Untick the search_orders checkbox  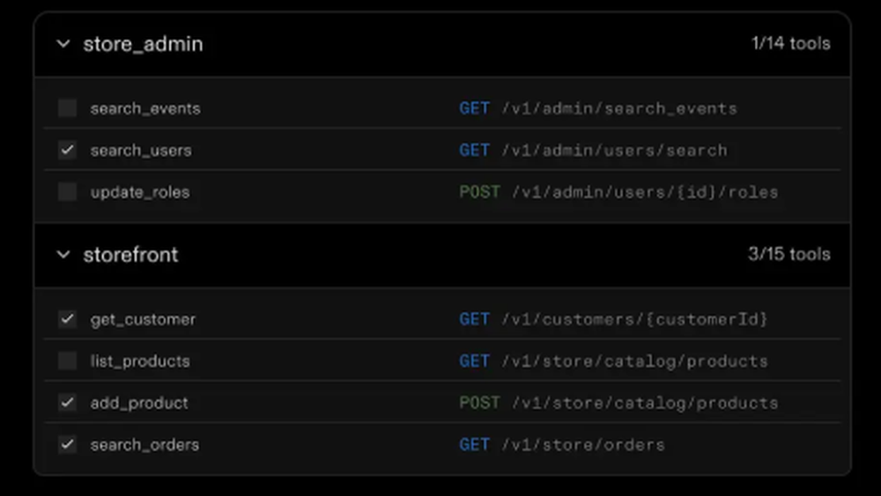[67, 444]
